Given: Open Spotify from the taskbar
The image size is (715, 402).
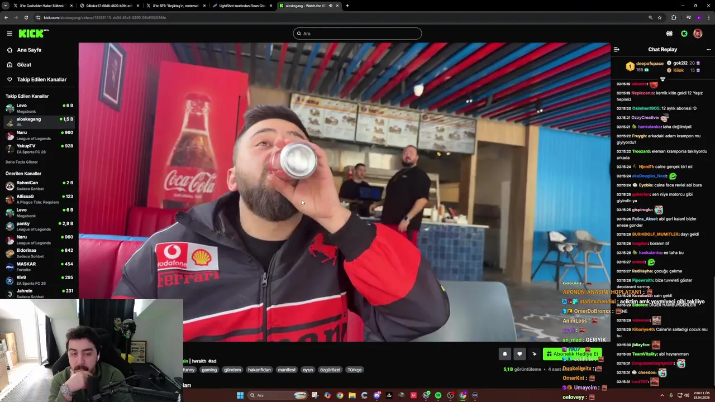Looking at the screenshot, I should pyautogui.click(x=438, y=395).
